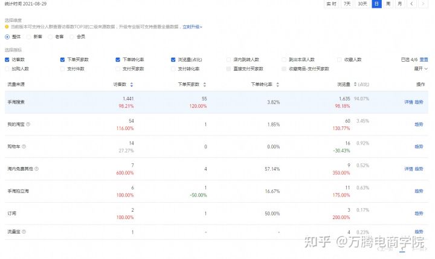Open 详情 for the 淘内免费其他 row
This screenshot has height=259, width=435.
408,169
